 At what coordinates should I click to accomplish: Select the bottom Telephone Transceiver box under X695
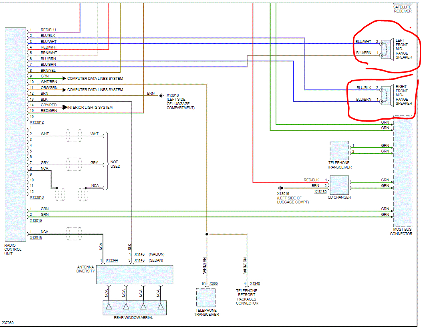[205, 298]
